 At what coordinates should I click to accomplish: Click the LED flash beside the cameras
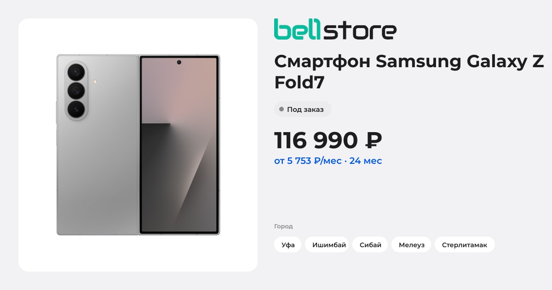(x=95, y=81)
